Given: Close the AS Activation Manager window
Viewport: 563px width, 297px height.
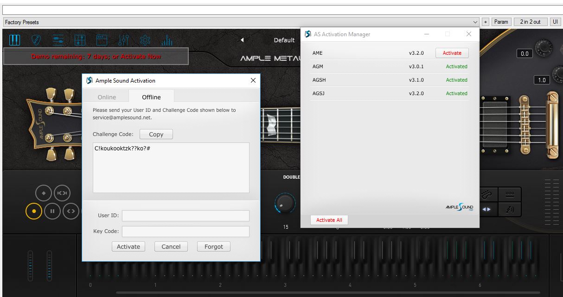Looking at the screenshot, I should 469,34.
